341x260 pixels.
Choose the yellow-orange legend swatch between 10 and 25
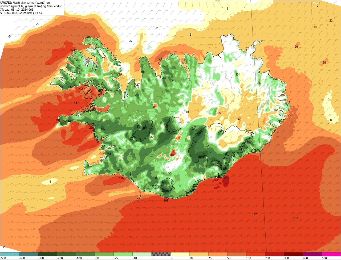[x=199, y=254]
